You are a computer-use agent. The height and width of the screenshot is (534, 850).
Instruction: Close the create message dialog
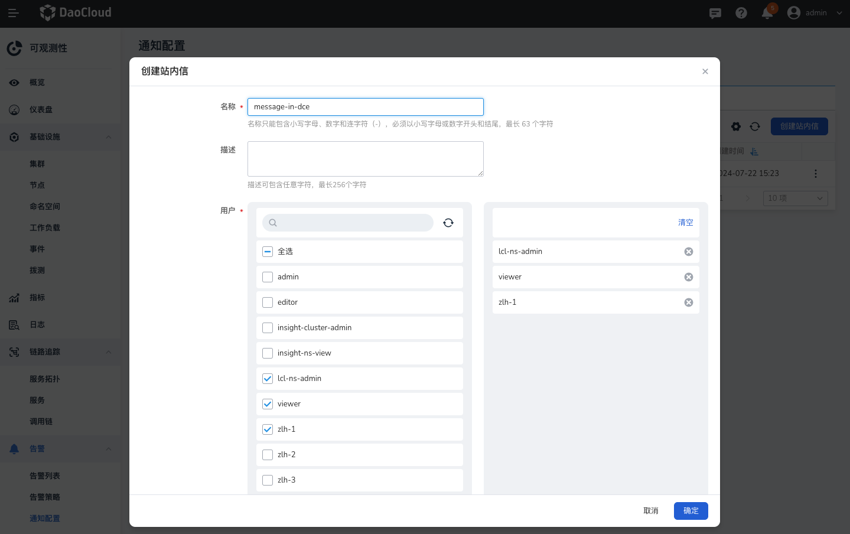point(705,71)
